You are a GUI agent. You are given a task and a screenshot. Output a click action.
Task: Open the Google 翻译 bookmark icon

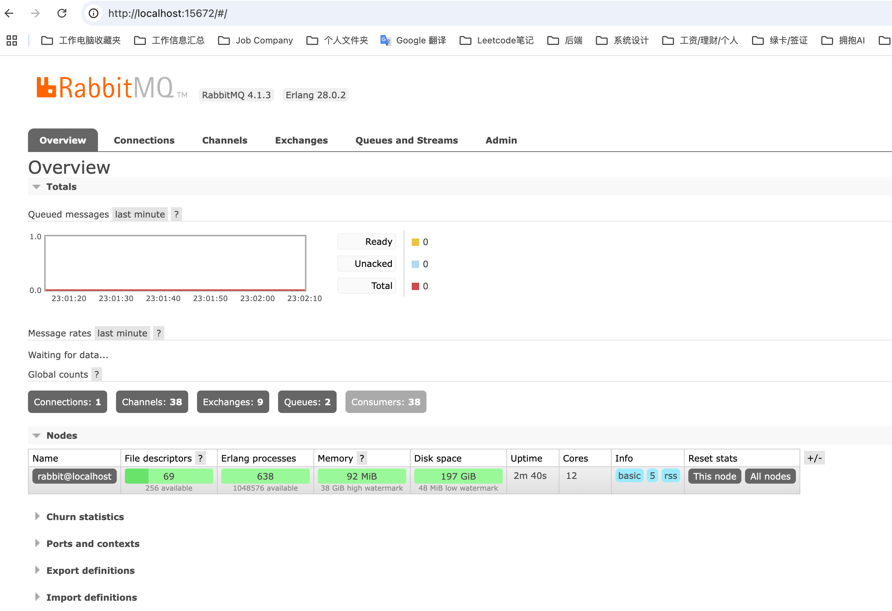(x=385, y=40)
